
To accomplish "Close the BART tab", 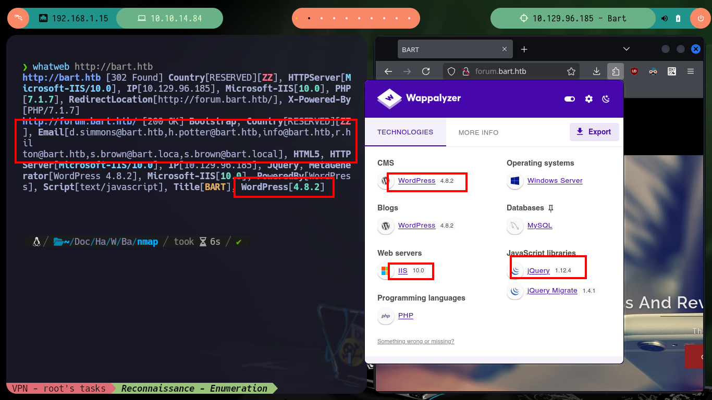I will (505, 49).
